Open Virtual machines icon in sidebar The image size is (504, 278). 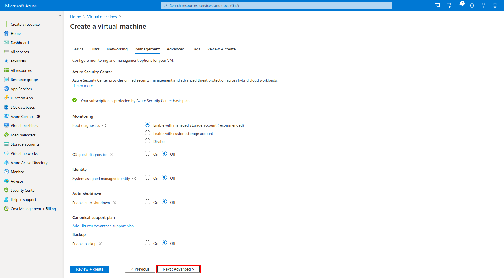[x=6, y=126]
